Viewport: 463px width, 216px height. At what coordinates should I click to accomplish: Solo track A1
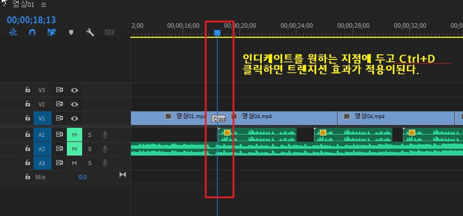click(x=90, y=135)
